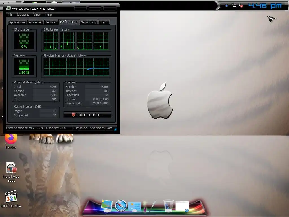This screenshot has height=217, width=289.
Task: Click the Task Manager title bar icon
Action: [8, 8]
